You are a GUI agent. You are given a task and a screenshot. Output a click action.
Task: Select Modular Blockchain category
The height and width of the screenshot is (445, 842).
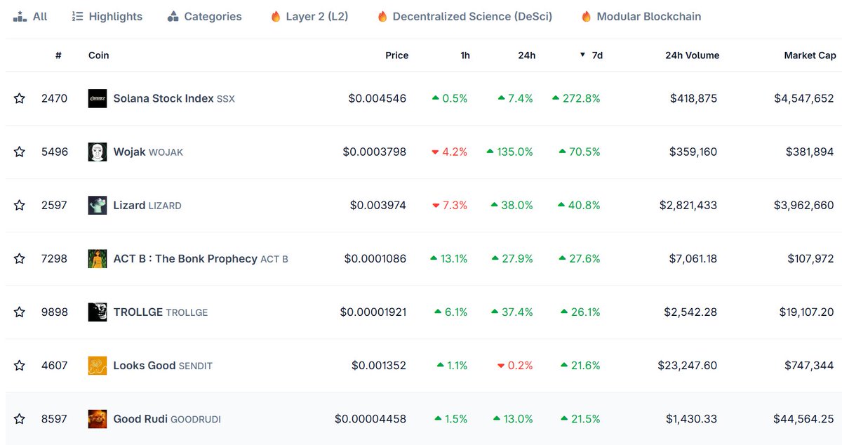point(641,16)
